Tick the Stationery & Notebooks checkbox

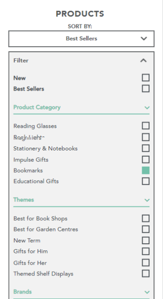[x=146, y=148]
